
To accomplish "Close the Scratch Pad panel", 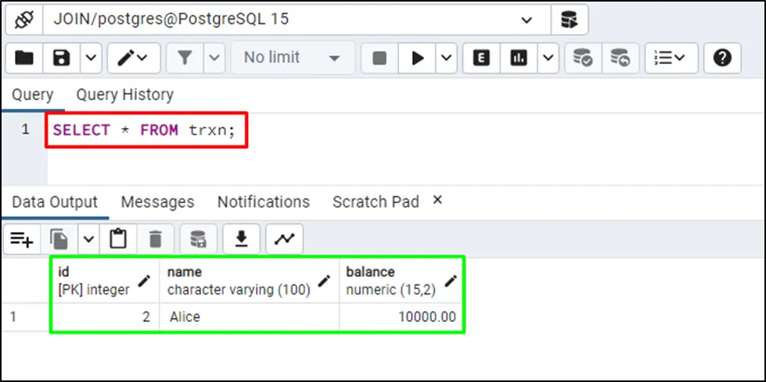I will 437,200.
